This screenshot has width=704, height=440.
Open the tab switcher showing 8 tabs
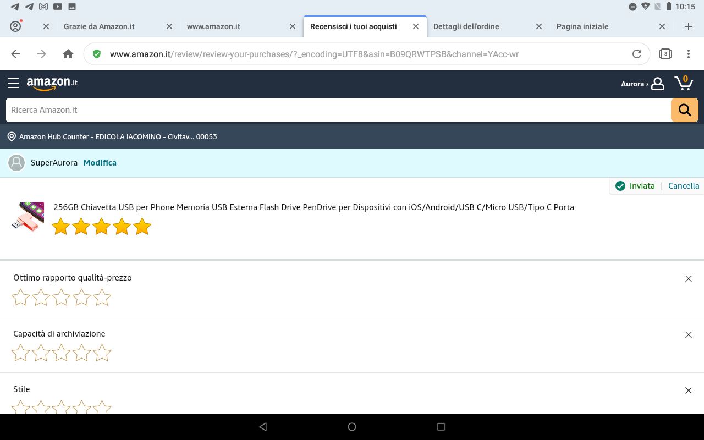(665, 54)
